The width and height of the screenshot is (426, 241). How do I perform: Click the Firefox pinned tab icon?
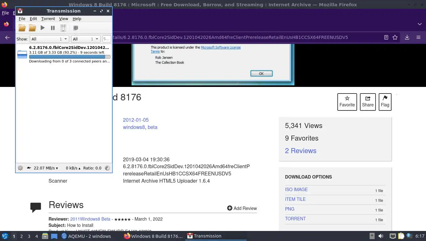[x=6, y=24]
